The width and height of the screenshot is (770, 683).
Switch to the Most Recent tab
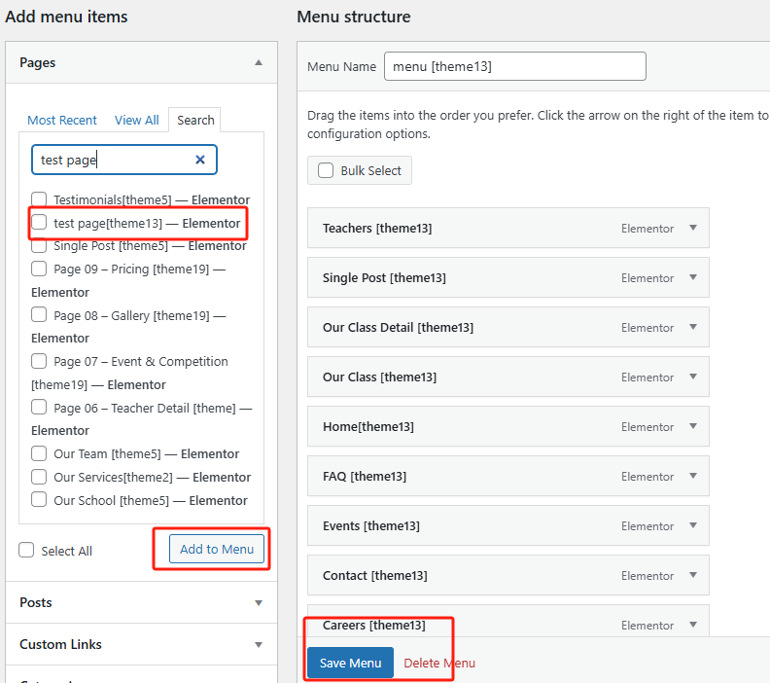tap(62, 120)
